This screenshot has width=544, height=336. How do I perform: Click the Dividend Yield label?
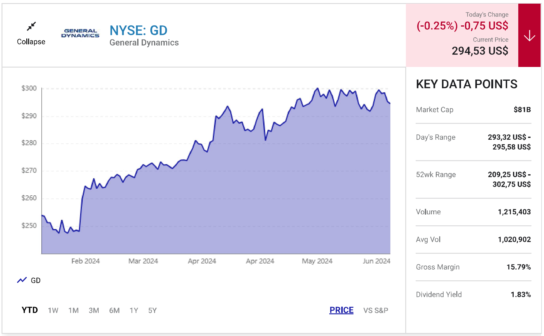(439, 294)
